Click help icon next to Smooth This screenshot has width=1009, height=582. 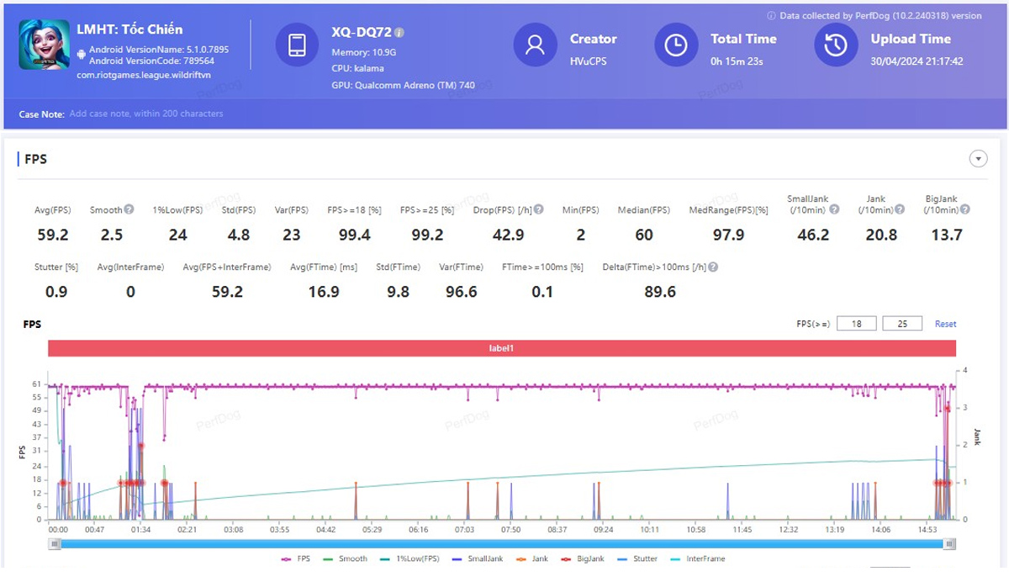[x=129, y=209]
